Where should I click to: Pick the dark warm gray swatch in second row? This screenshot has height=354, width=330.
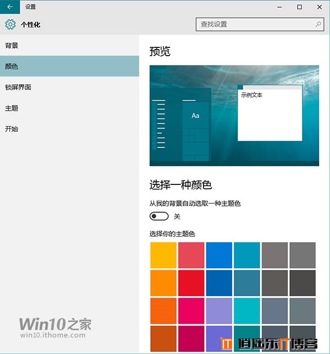click(x=275, y=283)
